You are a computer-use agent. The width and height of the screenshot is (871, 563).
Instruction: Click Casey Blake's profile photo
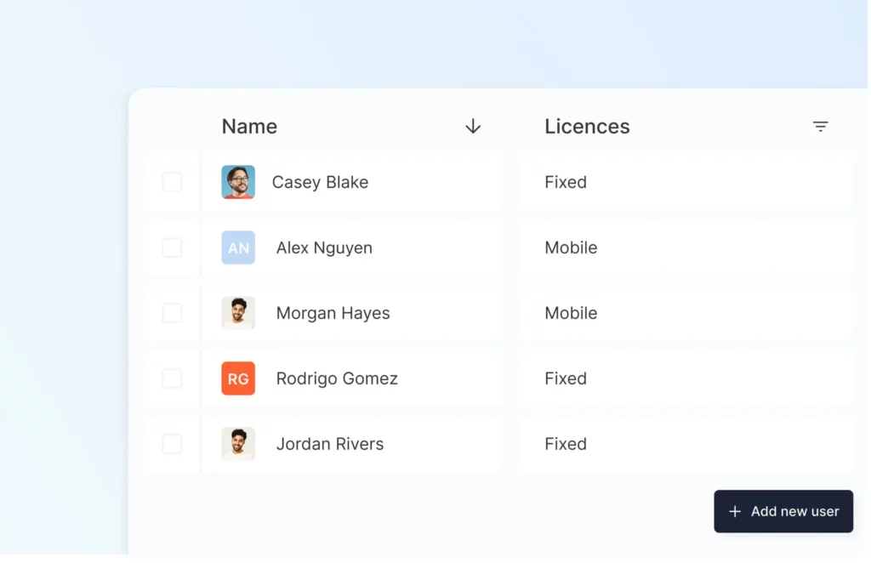(x=238, y=182)
